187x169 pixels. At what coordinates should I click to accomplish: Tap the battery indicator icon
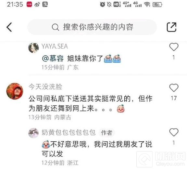tap(157, 5)
